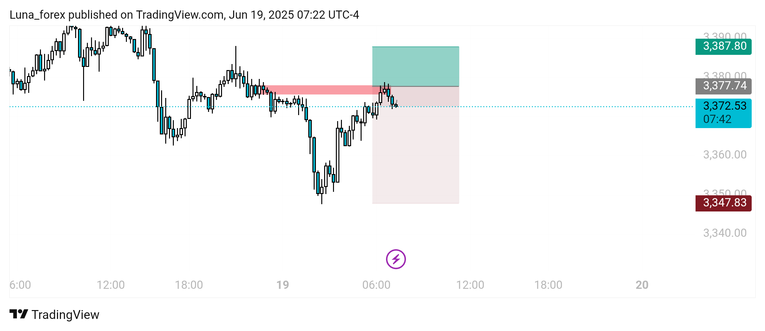Screen dimensions: 765x331
Task: Click the purple lightning bolt event icon
Action: click(396, 259)
